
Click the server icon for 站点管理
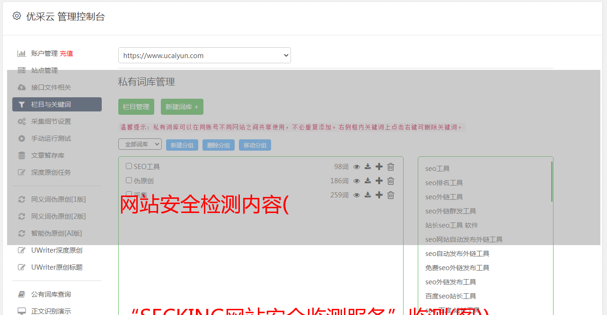tap(21, 70)
